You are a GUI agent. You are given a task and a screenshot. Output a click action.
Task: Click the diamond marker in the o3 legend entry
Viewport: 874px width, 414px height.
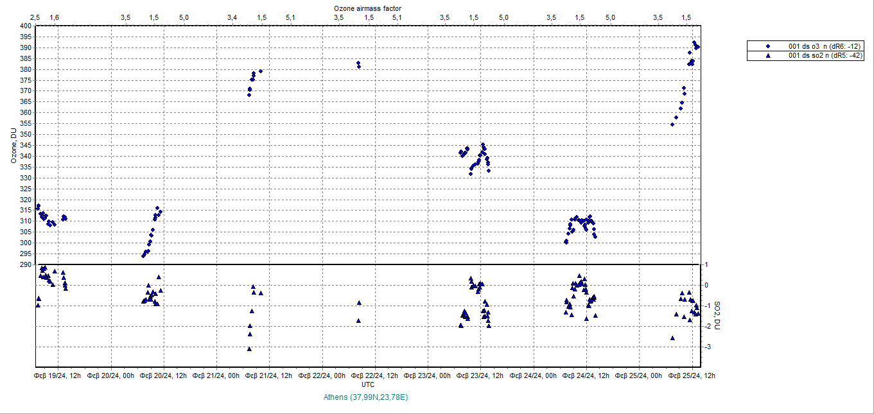768,46
